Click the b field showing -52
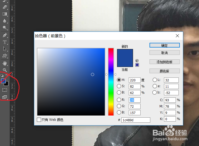 [x=171, y=93]
